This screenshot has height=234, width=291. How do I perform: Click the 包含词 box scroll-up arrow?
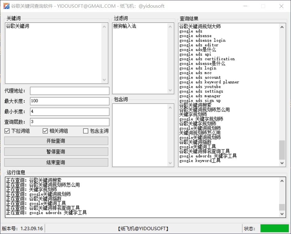(170, 108)
